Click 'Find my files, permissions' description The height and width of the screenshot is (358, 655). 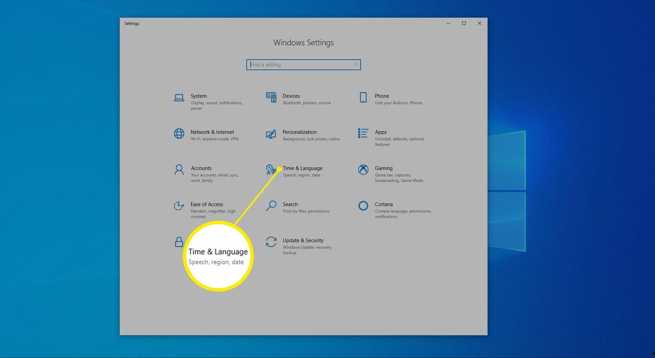click(x=306, y=211)
